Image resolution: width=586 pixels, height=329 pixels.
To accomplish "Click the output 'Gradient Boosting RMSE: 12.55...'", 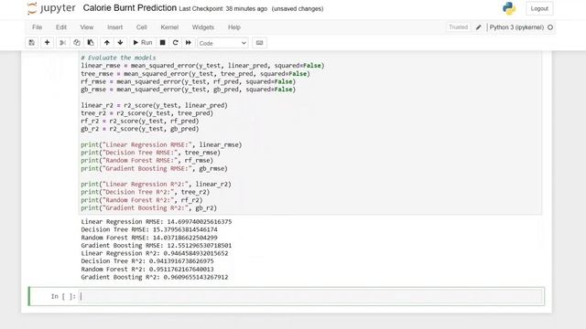I will (x=157, y=246).
